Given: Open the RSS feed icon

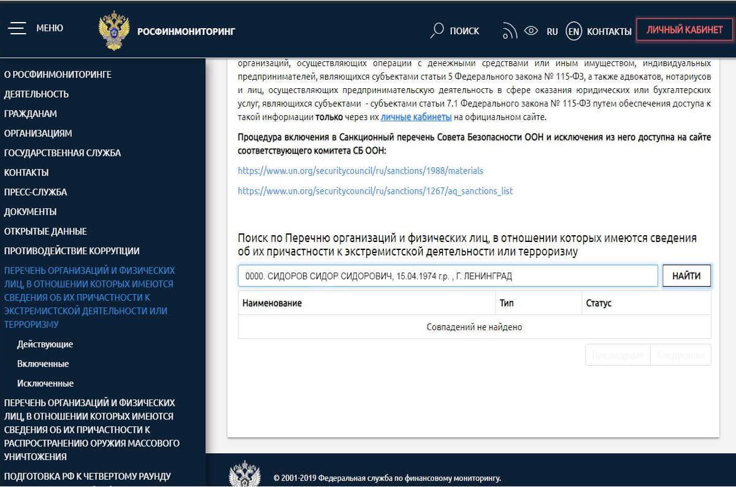Looking at the screenshot, I should click(x=509, y=31).
